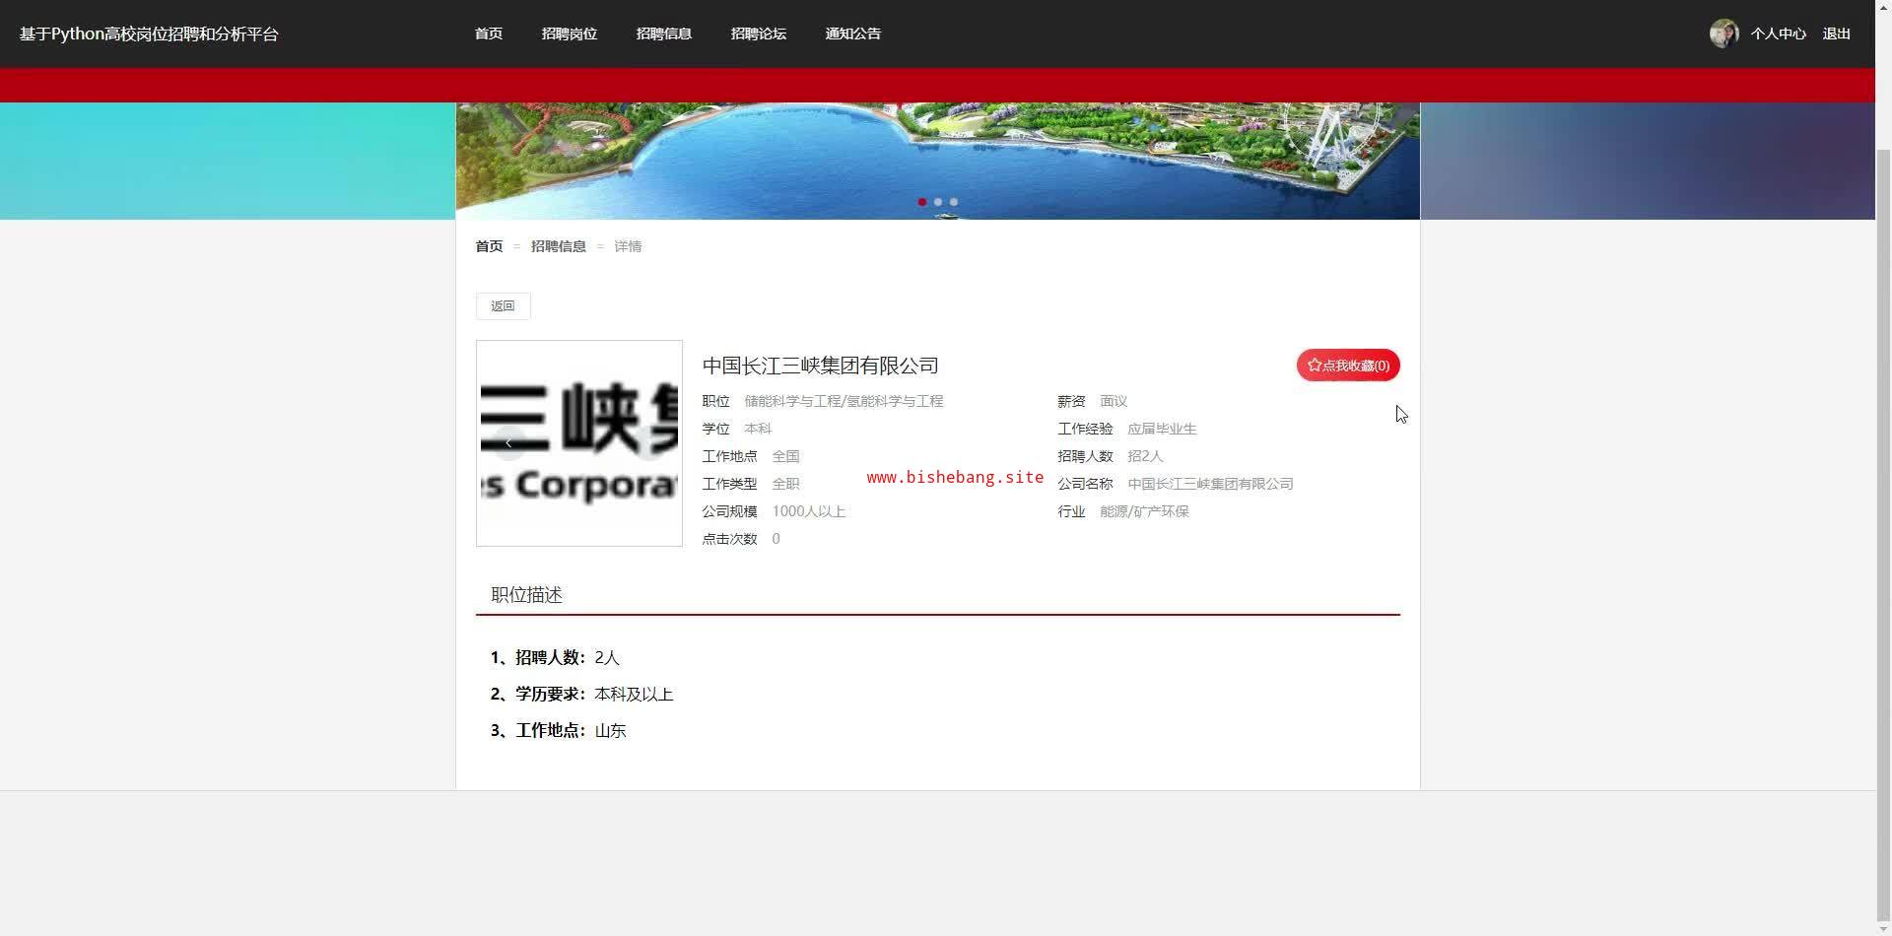Viewport: 1892px width, 936px height.
Task: Go to 招聘信息 in the top navigation bar
Action: pos(664,33)
